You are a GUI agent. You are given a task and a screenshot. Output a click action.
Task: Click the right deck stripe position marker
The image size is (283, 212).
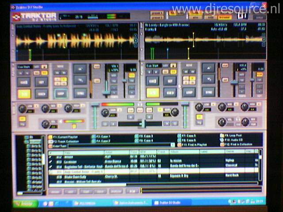click(x=188, y=53)
